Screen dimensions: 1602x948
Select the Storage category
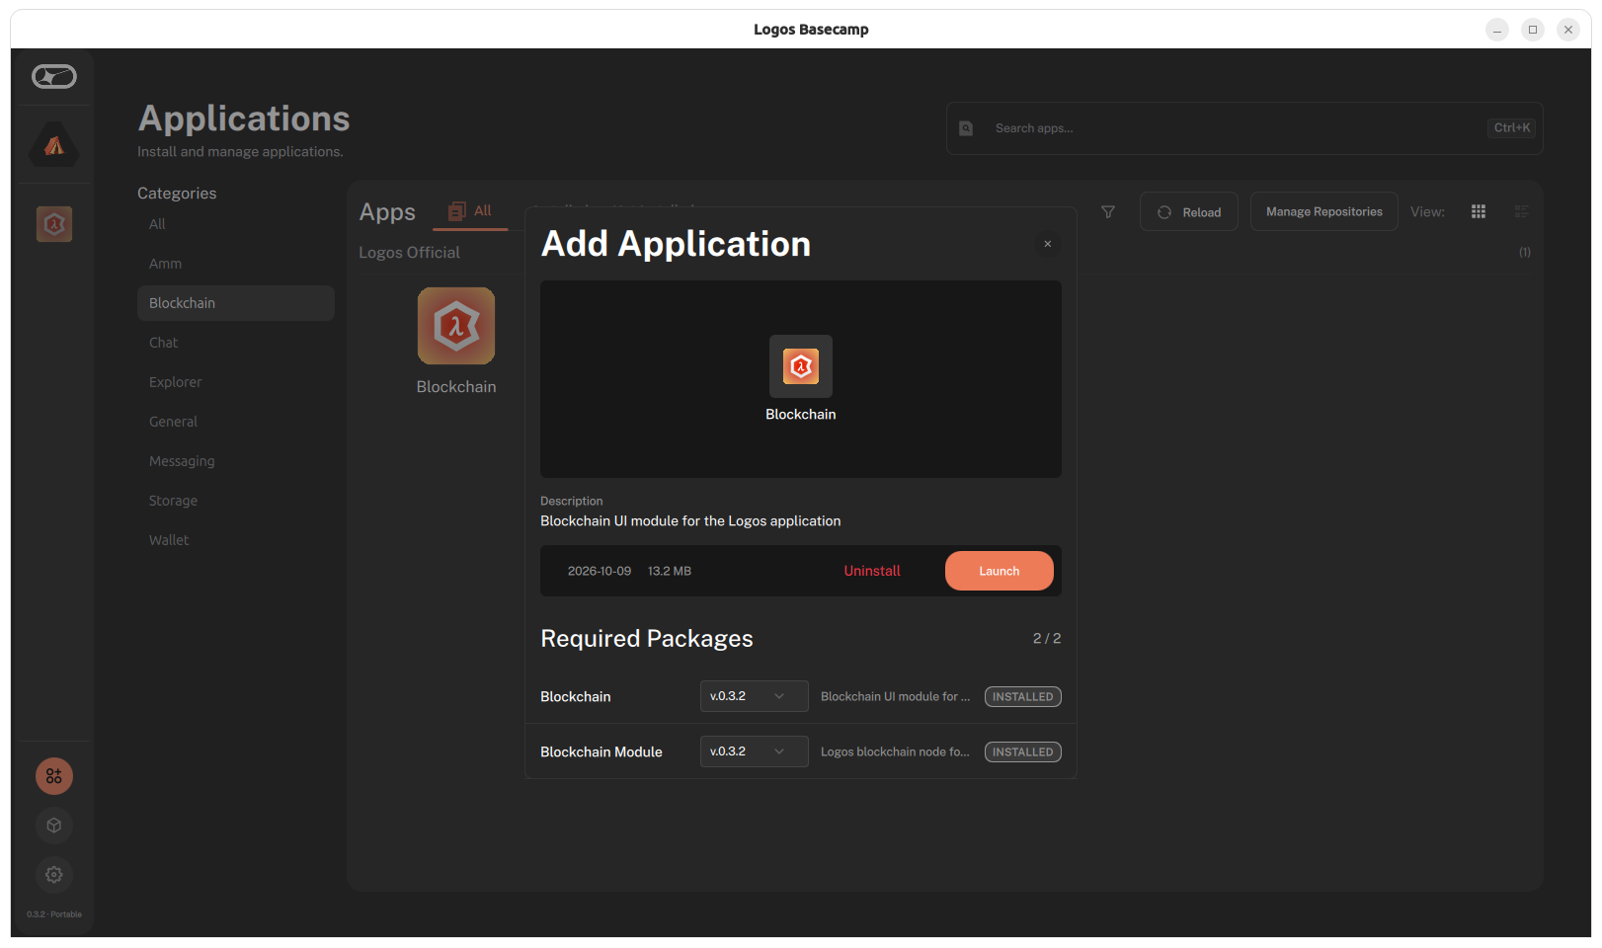pos(236,501)
